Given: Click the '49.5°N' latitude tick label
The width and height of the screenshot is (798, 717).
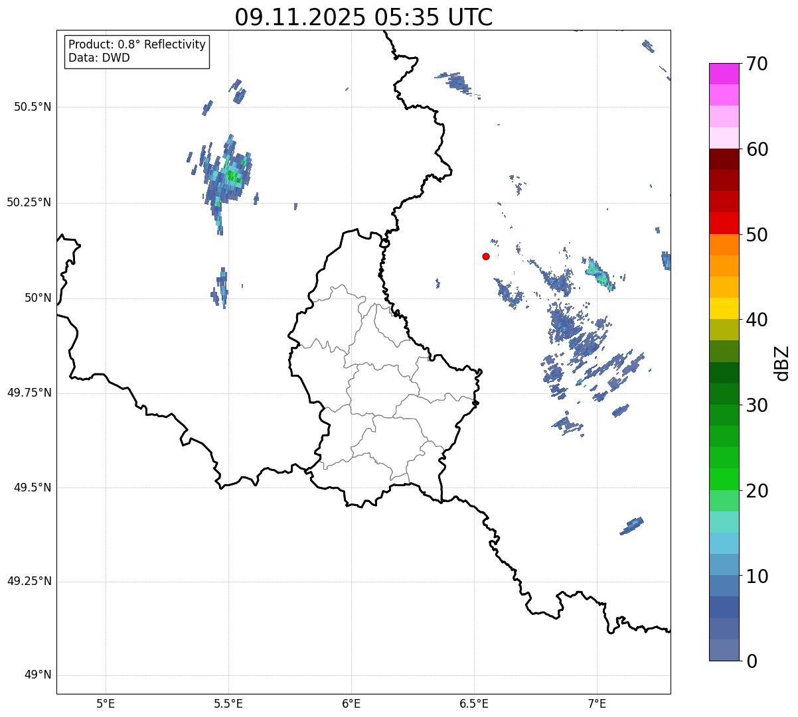Looking at the screenshot, I should tap(33, 488).
